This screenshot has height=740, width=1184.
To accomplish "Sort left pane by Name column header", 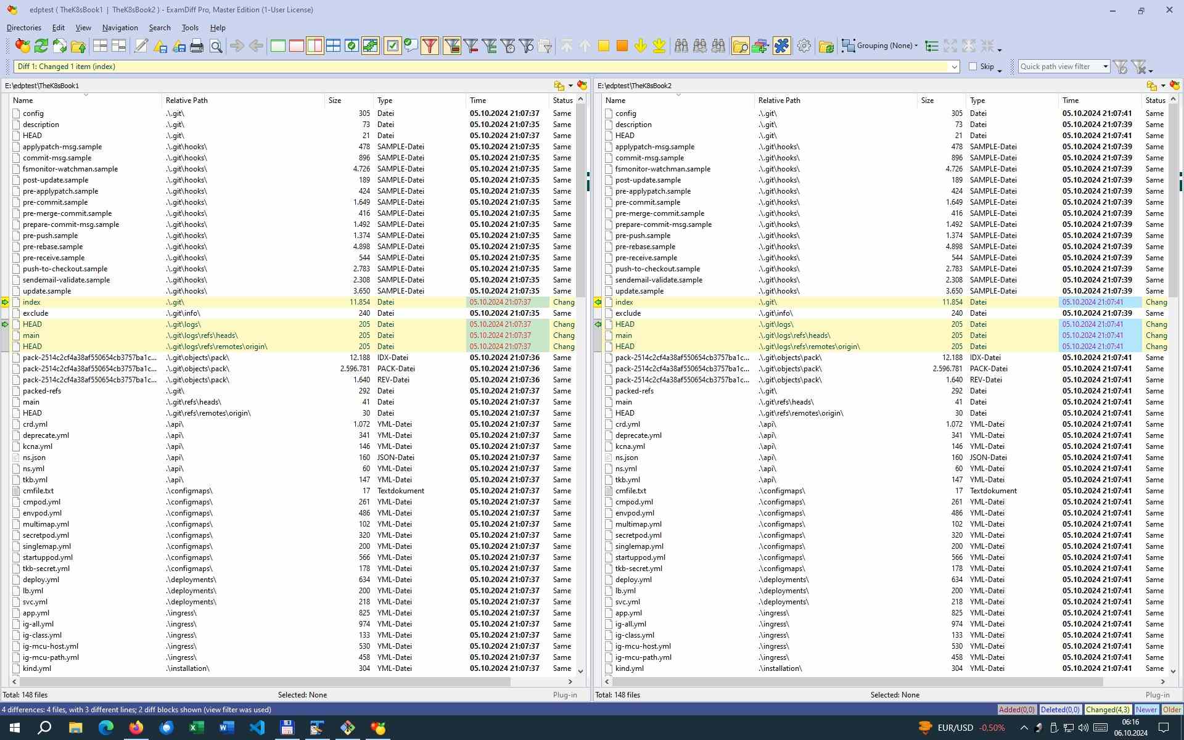I will pyautogui.click(x=86, y=101).
